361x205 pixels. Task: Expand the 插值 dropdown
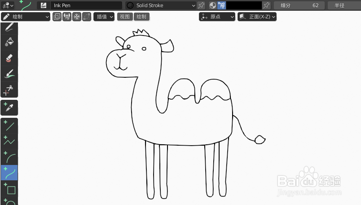104,17
